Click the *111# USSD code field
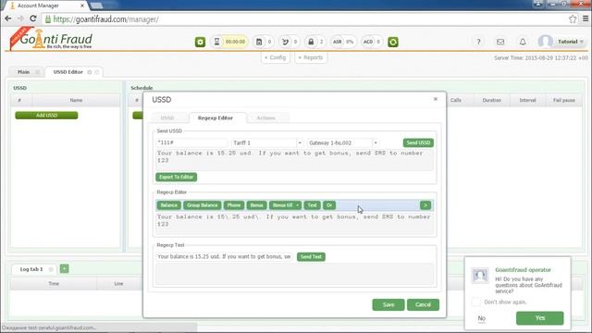Screen dimensions: 592x333 191,142
